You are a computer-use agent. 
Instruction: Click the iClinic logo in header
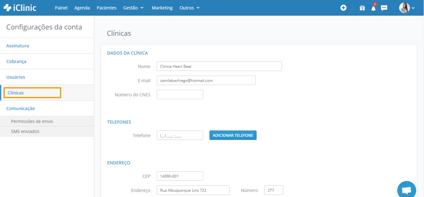click(20, 8)
